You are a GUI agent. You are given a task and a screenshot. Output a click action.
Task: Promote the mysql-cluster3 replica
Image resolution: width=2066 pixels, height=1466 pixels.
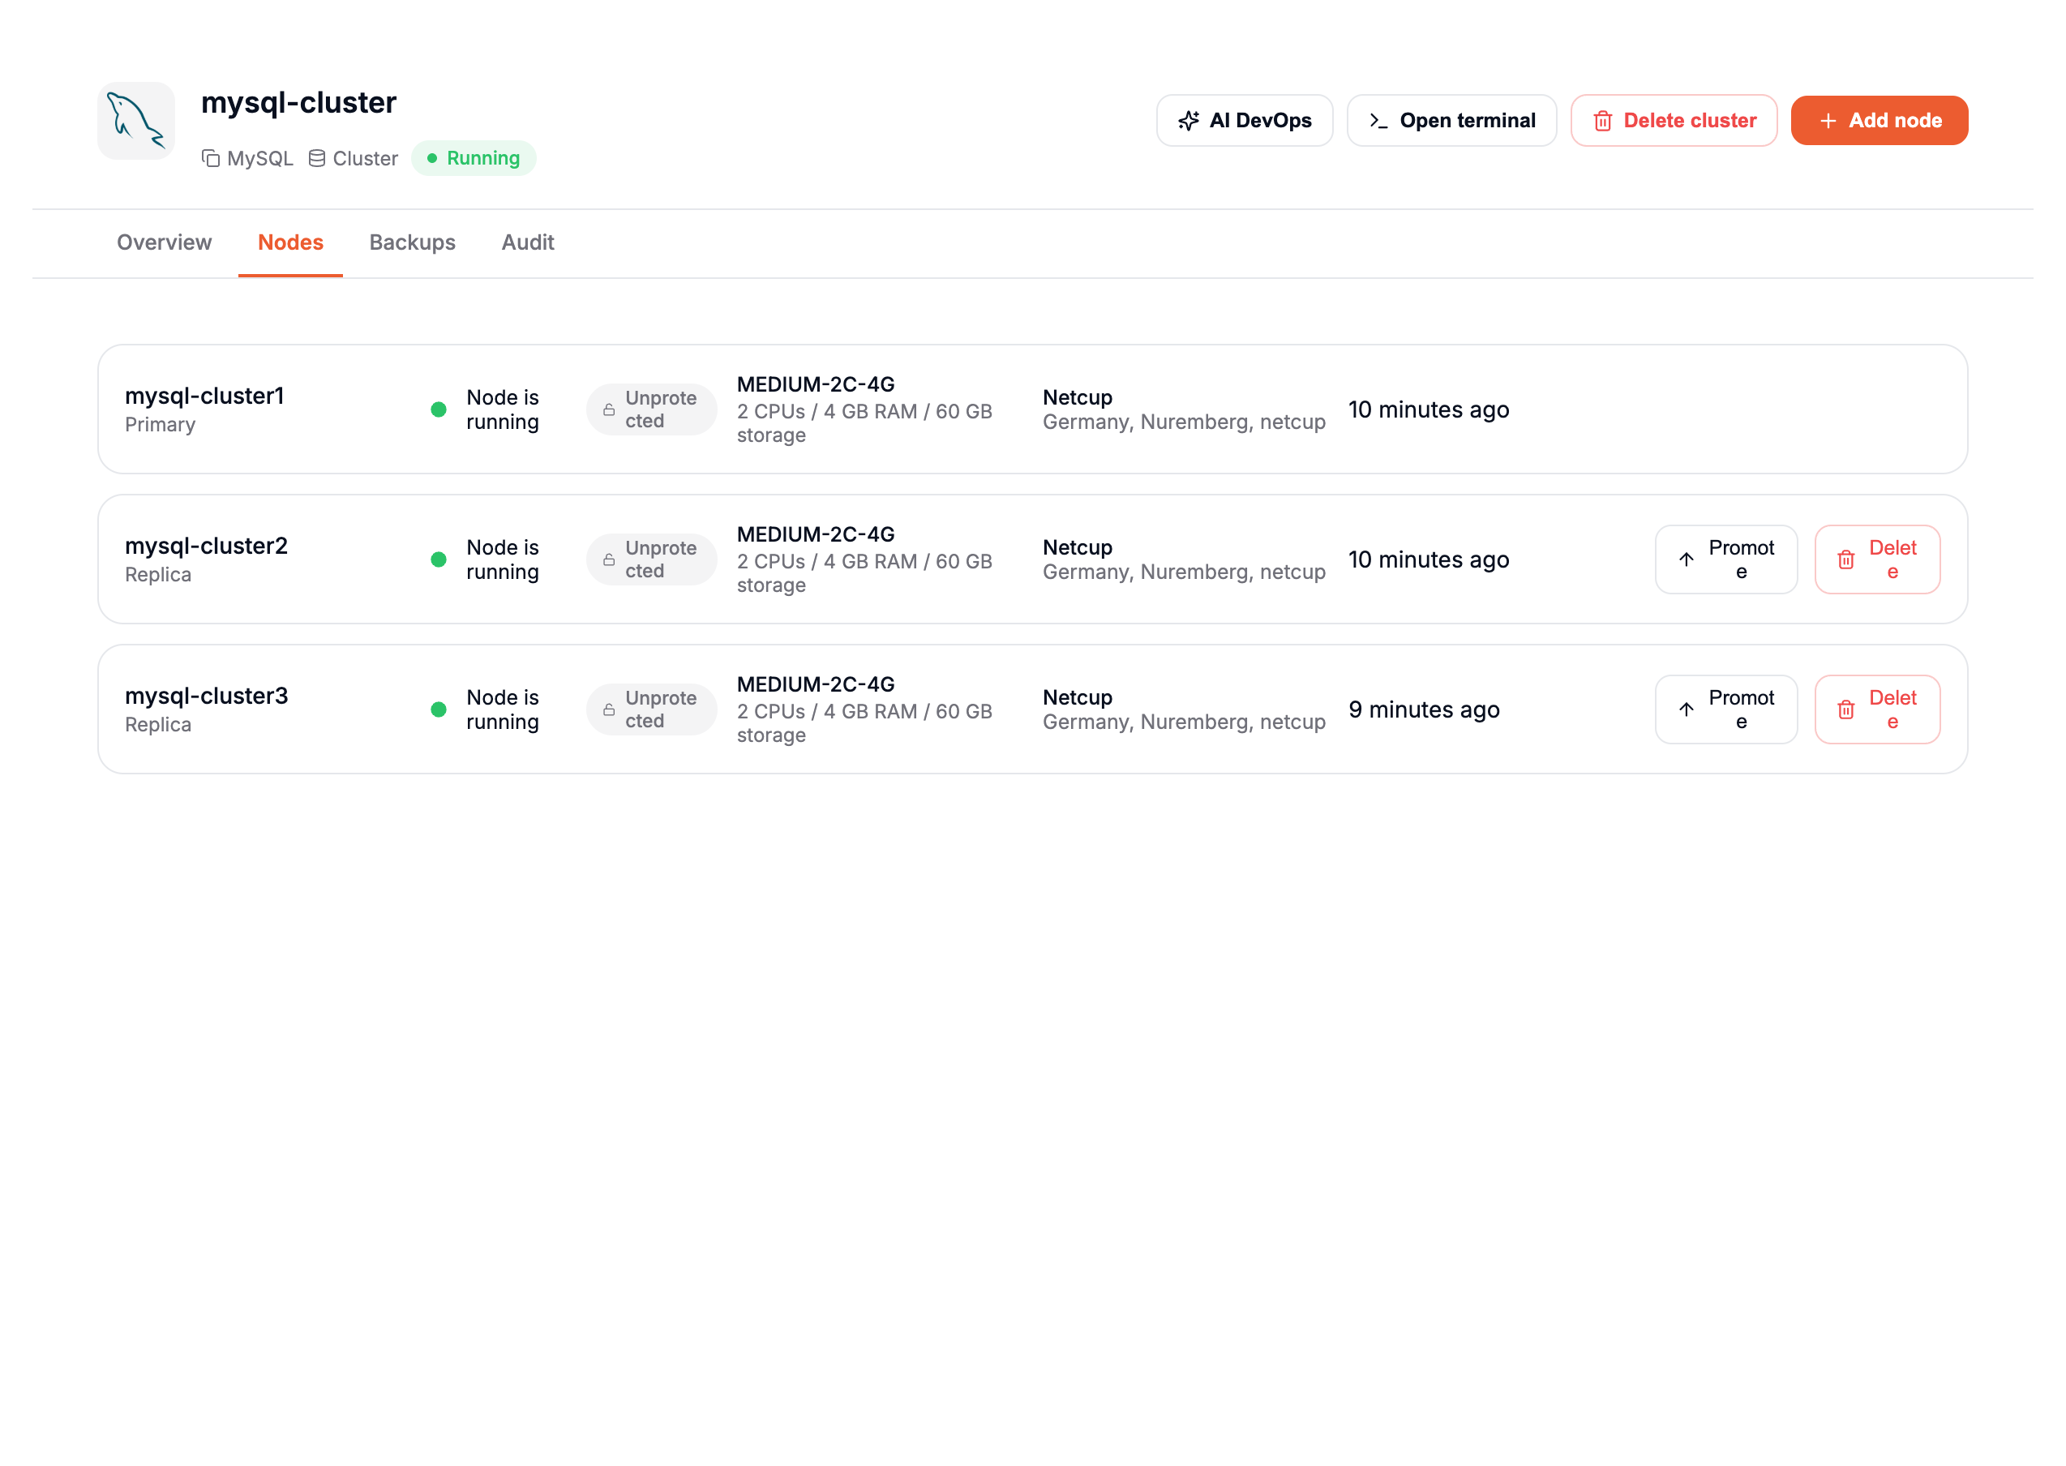[x=1725, y=709]
